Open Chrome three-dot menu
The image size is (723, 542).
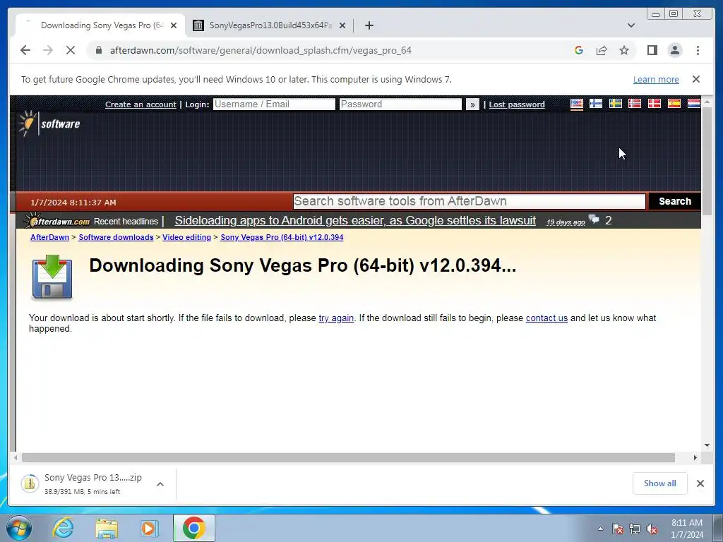click(x=698, y=50)
